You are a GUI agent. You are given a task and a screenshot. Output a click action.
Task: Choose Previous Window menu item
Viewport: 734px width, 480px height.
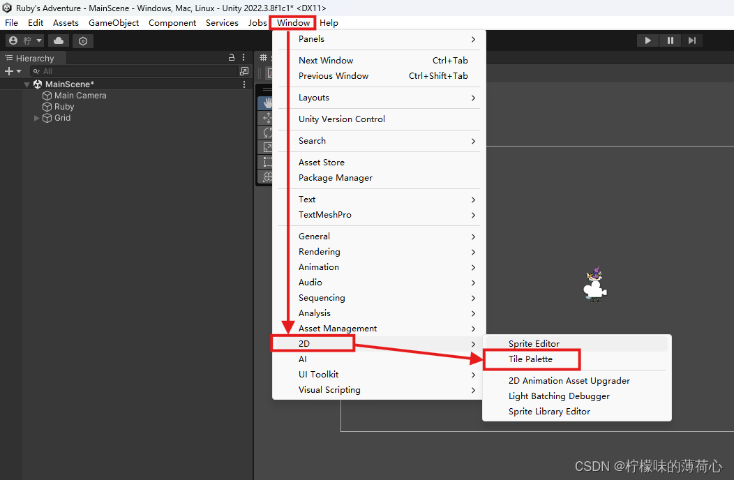[x=379, y=76]
